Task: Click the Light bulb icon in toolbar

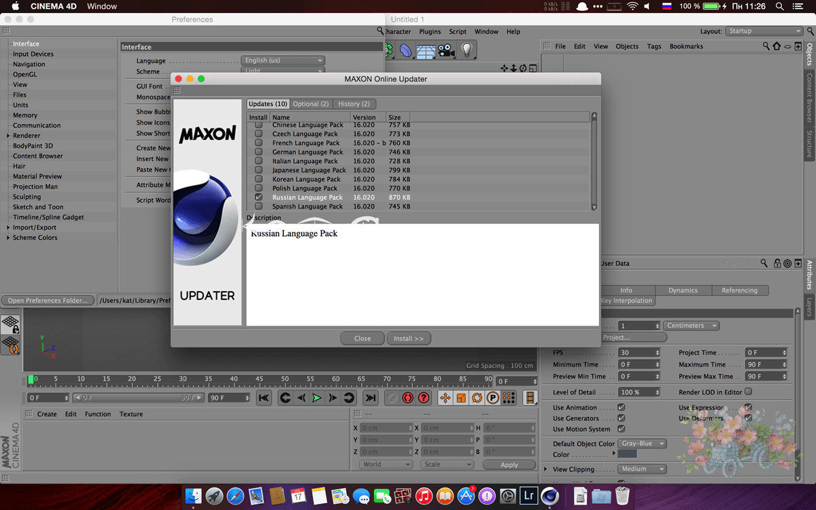Action: pyautogui.click(x=466, y=50)
